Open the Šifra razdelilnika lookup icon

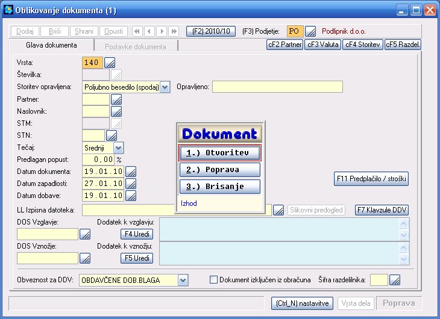pyautogui.click(x=395, y=280)
